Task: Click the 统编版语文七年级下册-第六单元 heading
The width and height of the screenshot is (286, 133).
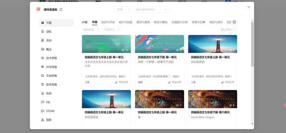Action: (x=210, y=112)
